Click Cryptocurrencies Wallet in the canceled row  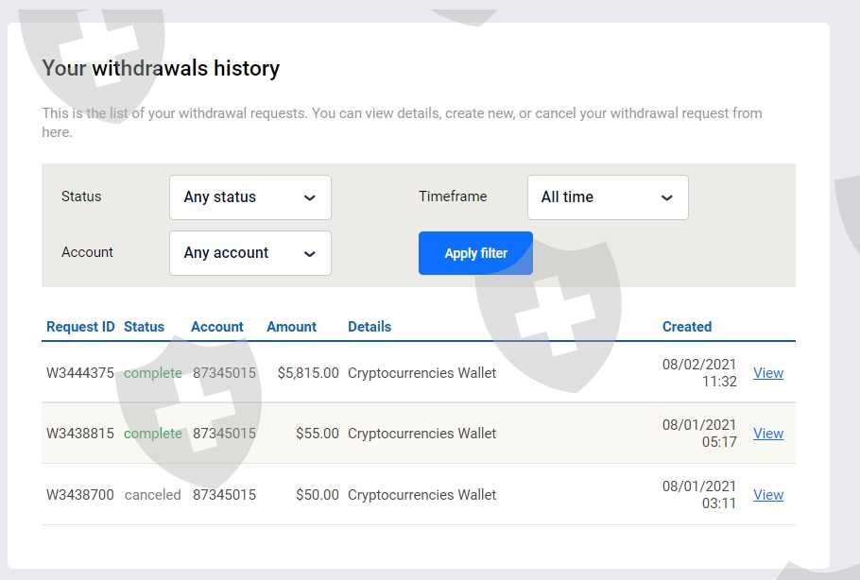pyautogui.click(x=421, y=495)
